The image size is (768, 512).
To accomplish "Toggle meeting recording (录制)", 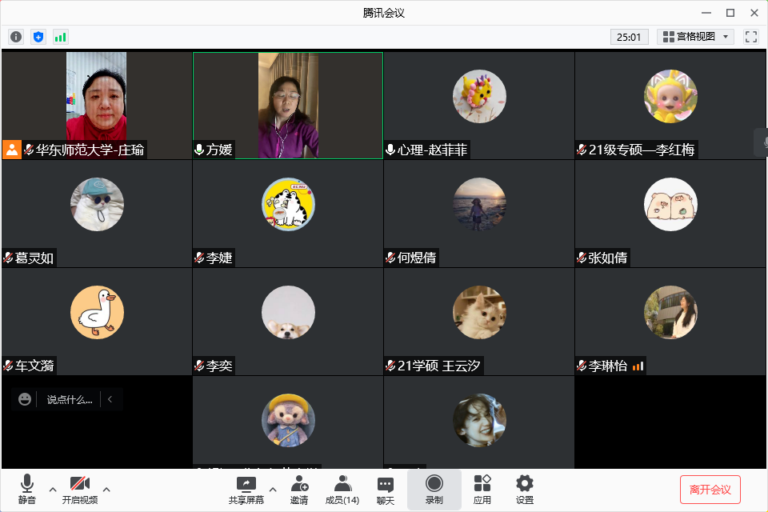I will pos(434,490).
